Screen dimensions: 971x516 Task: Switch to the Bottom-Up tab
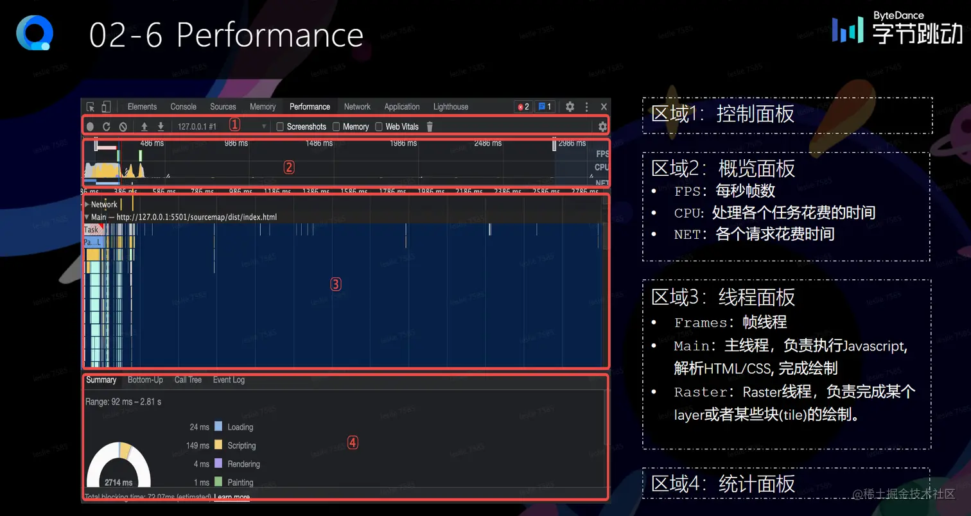pos(145,380)
